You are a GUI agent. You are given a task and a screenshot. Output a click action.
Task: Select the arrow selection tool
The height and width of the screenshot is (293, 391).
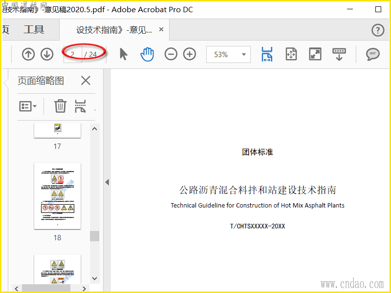tap(124, 54)
